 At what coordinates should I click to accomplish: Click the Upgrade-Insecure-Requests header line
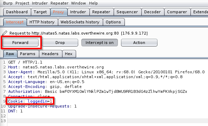click(x=42, y=106)
